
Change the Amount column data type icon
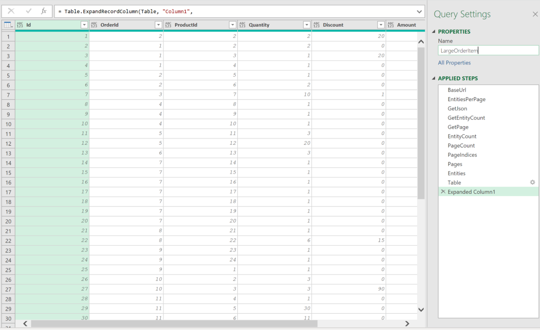[x=391, y=25]
